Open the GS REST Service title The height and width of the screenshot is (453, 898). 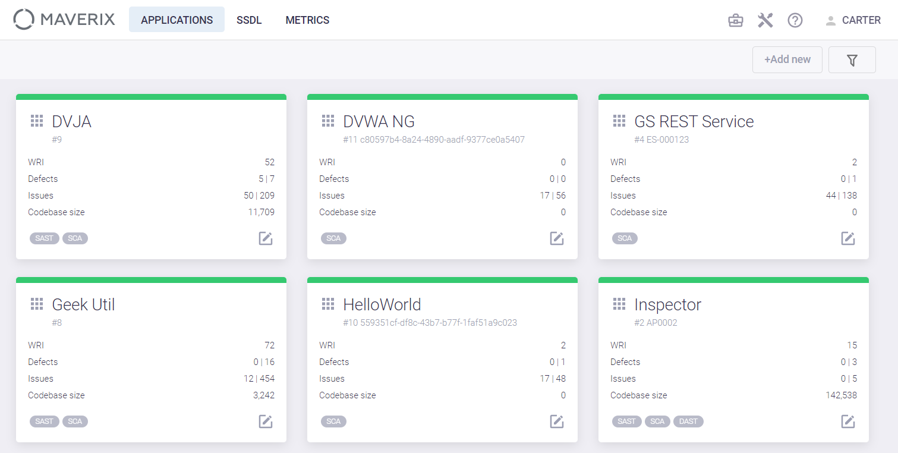(x=694, y=121)
